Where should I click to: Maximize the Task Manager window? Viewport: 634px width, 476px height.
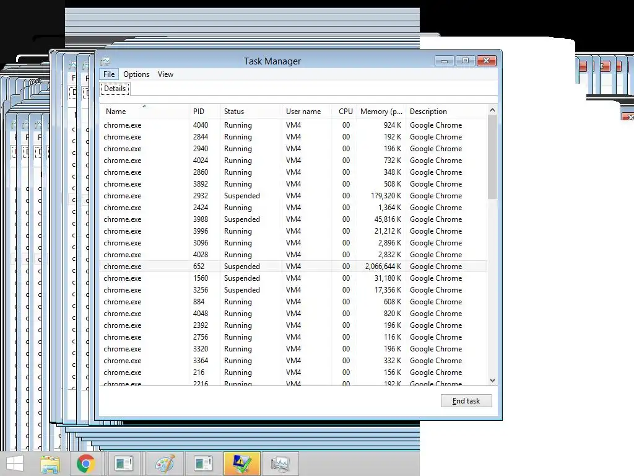466,61
